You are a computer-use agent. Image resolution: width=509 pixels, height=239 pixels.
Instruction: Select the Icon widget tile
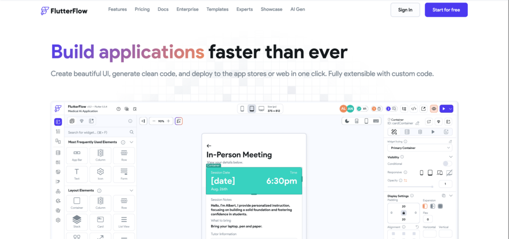tap(100, 174)
